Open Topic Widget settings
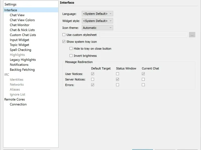 [x=19, y=45]
